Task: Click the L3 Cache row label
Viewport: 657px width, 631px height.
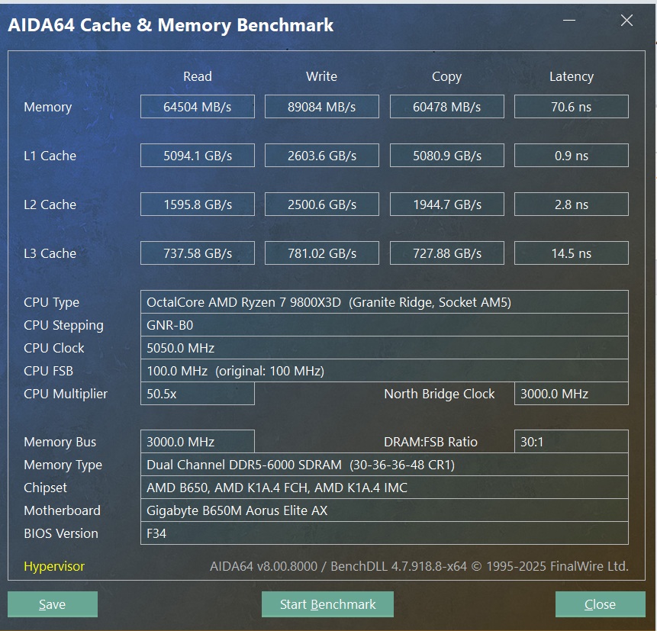Action: pyautogui.click(x=50, y=253)
